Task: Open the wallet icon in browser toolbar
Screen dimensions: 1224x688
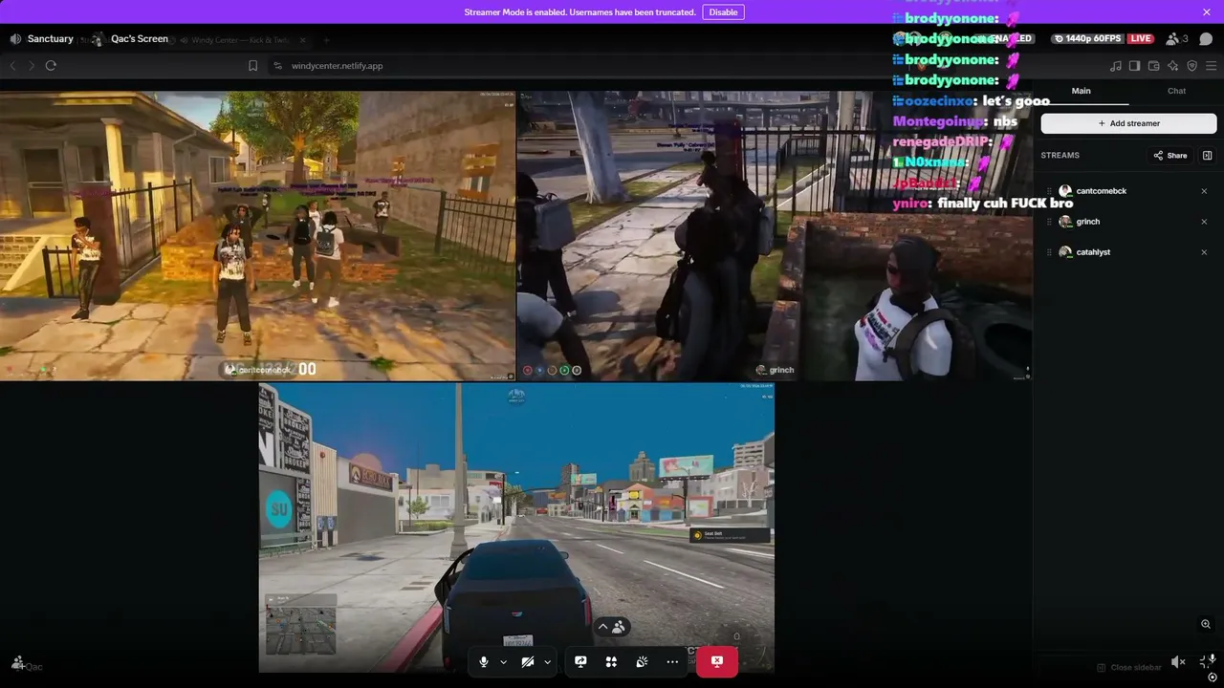Action: [x=1154, y=66]
